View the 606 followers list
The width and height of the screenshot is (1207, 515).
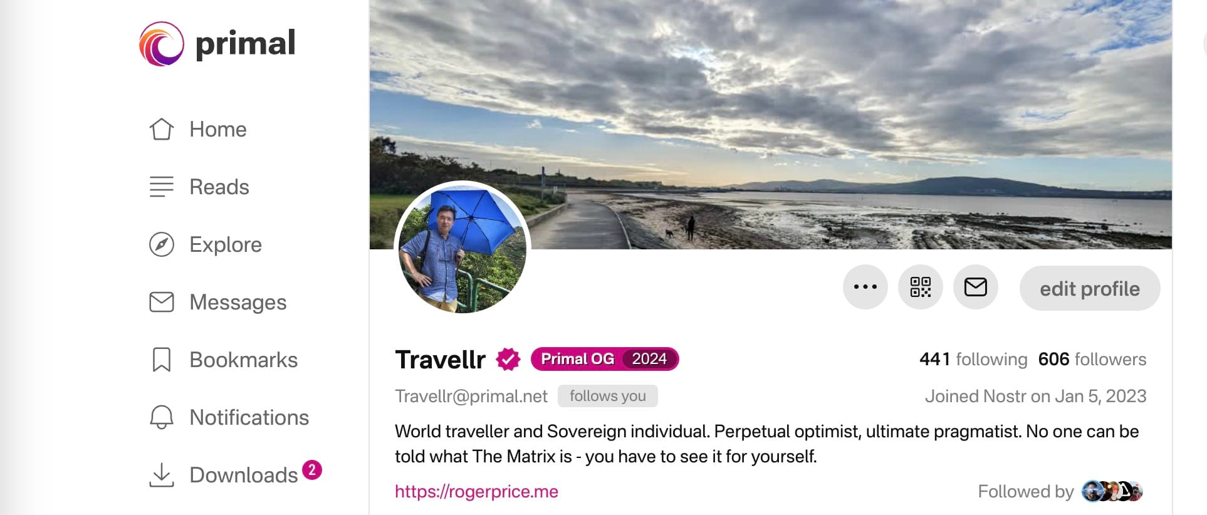pyautogui.click(x=1092, y=359)
